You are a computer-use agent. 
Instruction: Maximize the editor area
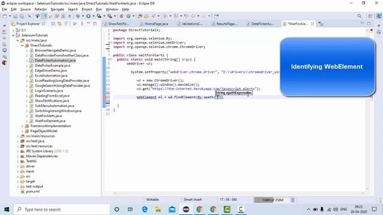tap(369, 23)
